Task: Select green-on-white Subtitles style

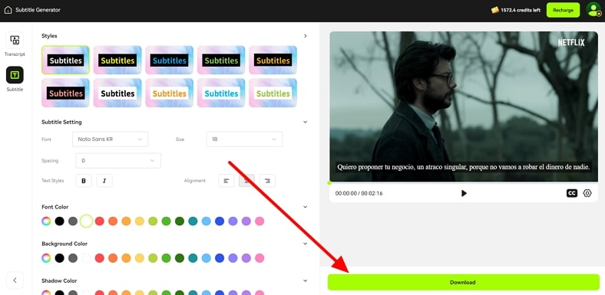Action: coord(273,93)
